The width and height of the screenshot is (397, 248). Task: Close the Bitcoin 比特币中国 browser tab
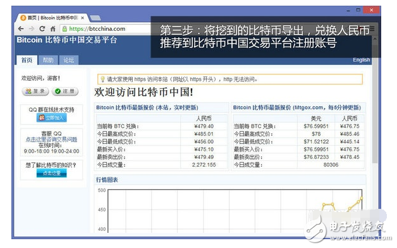[x=83, y=18]
